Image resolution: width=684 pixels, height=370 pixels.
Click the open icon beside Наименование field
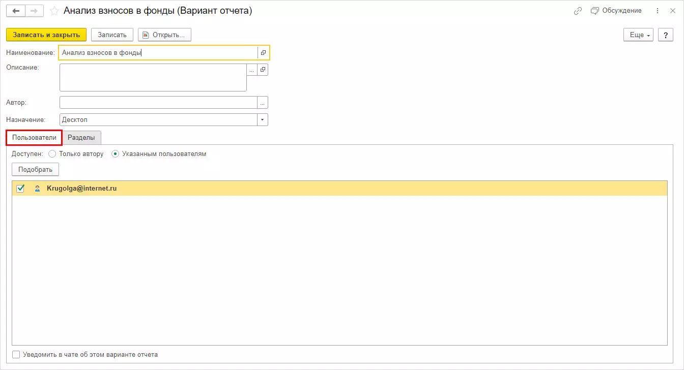coord(263,52)
